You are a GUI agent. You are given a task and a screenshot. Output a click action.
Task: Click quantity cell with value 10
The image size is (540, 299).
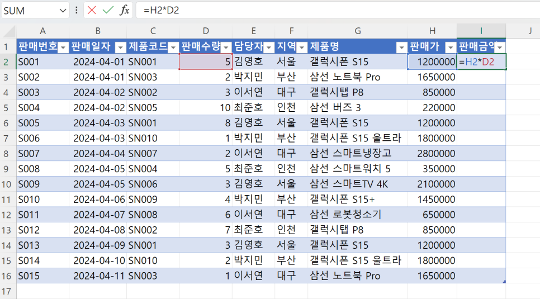coord(206,107)
